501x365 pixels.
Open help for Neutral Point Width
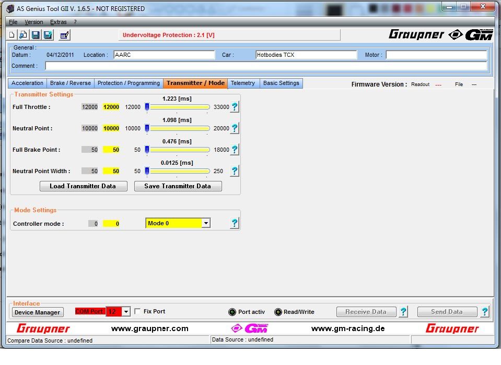(x=235, y=171)
